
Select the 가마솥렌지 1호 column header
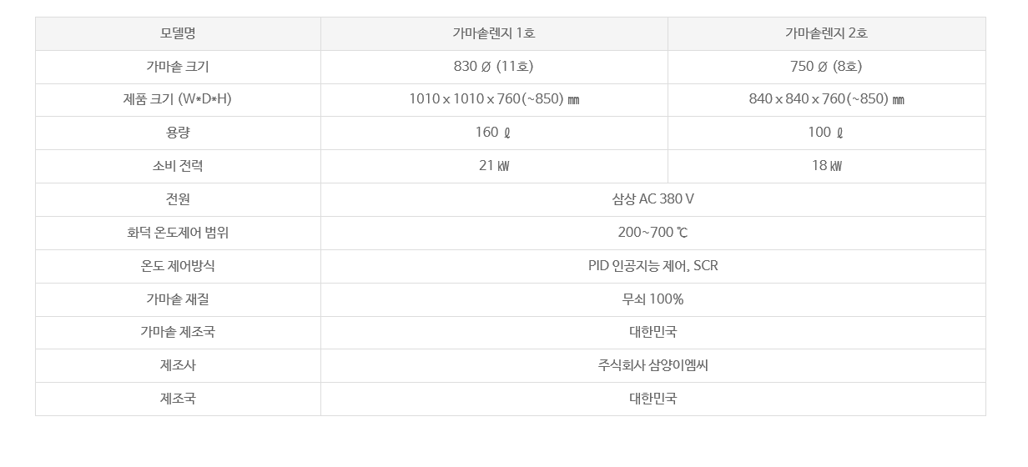point(494,33)
